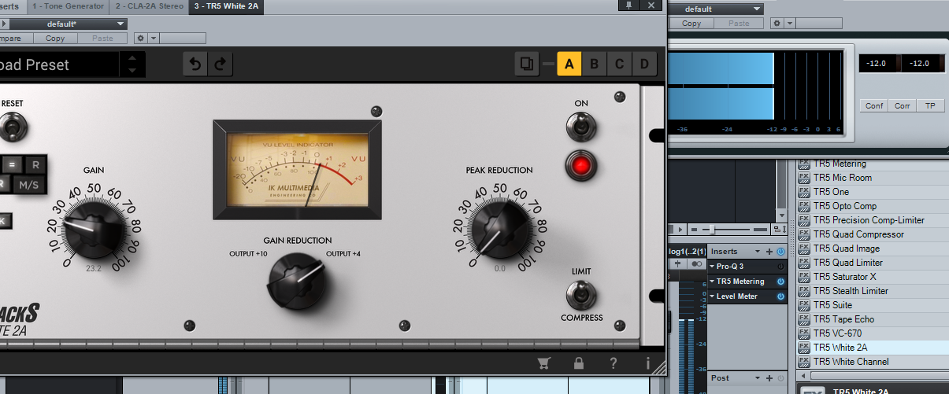Open the Inserts section dropdown arrow

click(x=758, y=252)
